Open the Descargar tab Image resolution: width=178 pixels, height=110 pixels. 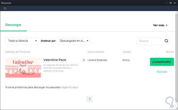point(13,25)
